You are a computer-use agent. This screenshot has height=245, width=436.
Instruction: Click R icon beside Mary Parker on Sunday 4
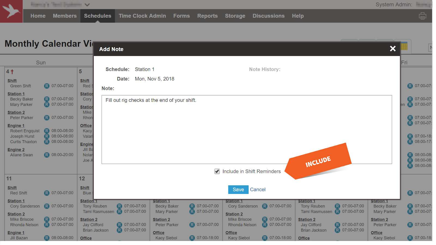pyautogui.click(x=47, y=105)
